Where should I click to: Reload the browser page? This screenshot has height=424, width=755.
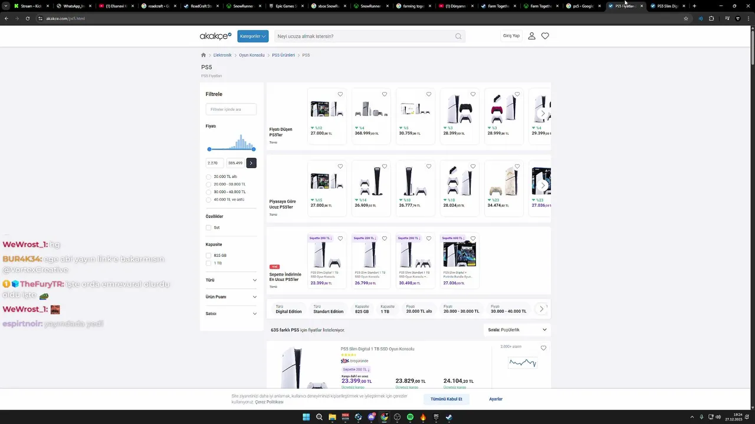click(x=28, y=18)
